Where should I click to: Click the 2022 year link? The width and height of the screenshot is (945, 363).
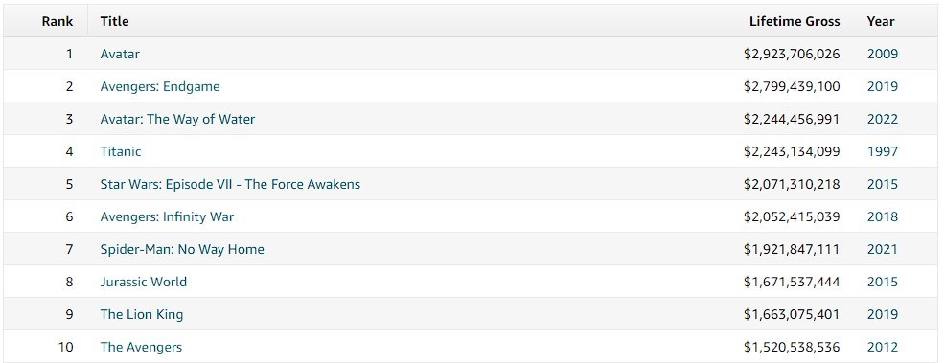[x=883, y=119]
